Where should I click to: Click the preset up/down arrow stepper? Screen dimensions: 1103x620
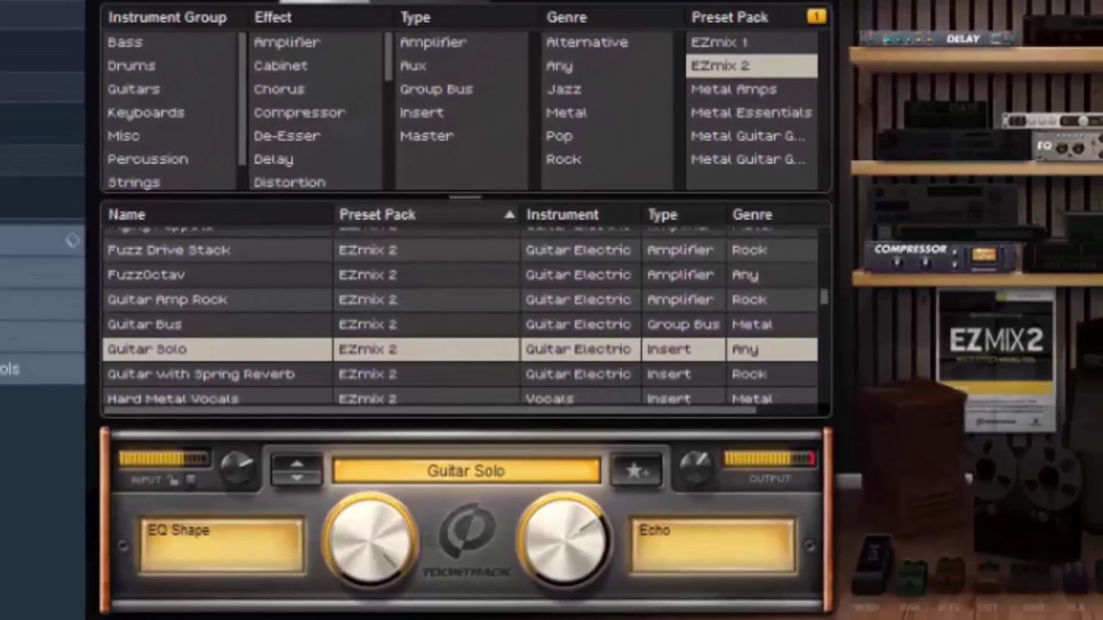click(296, 470)
